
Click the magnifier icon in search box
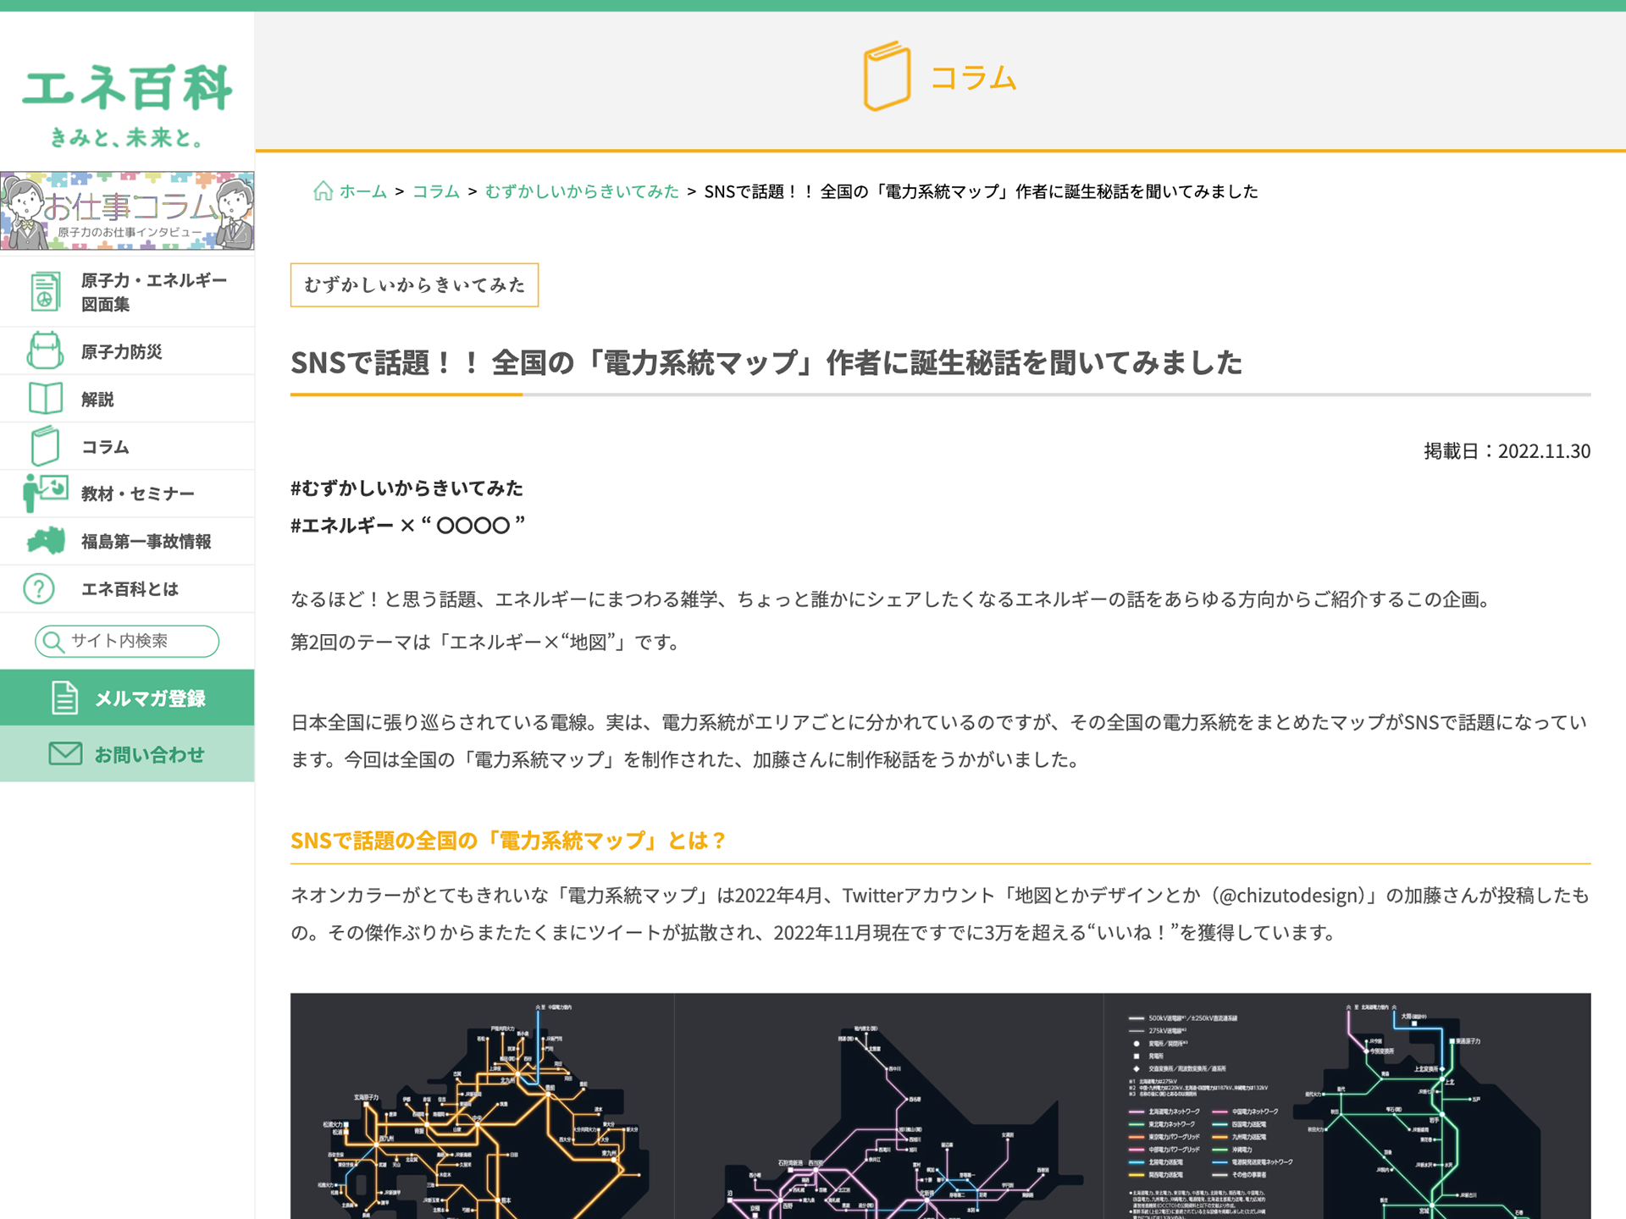click(x=53, y=642)
